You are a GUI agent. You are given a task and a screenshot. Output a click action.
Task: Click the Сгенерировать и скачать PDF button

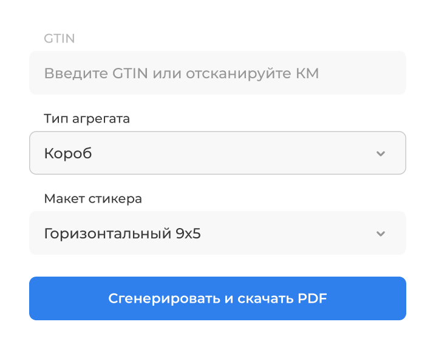pos(217,298)
